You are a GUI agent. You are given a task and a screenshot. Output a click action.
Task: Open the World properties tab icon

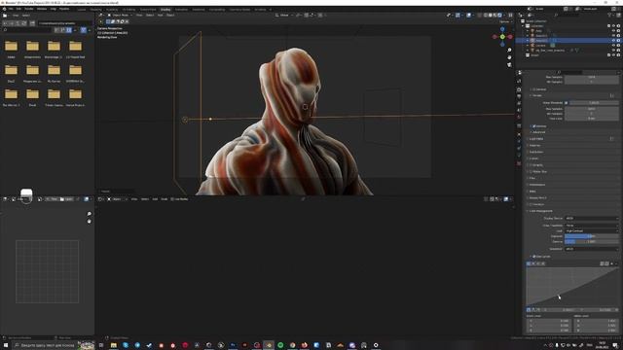click(x=519, y=117)
